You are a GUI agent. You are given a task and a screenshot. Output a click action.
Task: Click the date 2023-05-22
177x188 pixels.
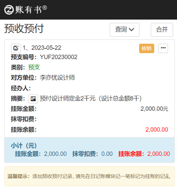click(46, 48)
